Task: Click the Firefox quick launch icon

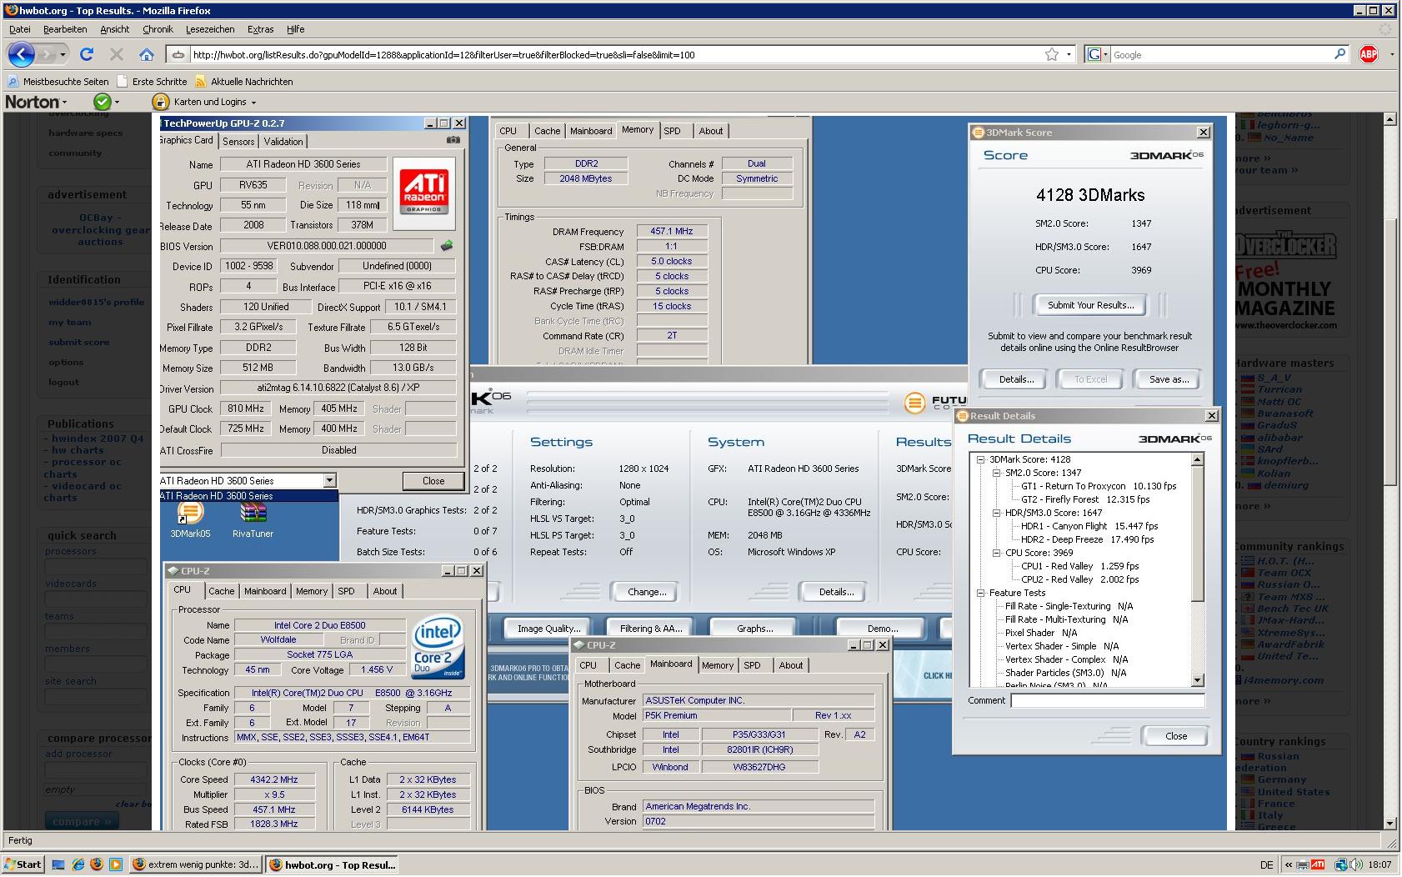Action: click(x=97, y=864)
